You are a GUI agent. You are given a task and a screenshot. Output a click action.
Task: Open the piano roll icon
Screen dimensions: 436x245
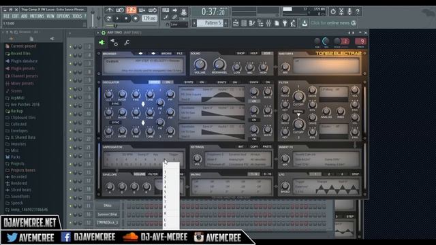point(252,23)
